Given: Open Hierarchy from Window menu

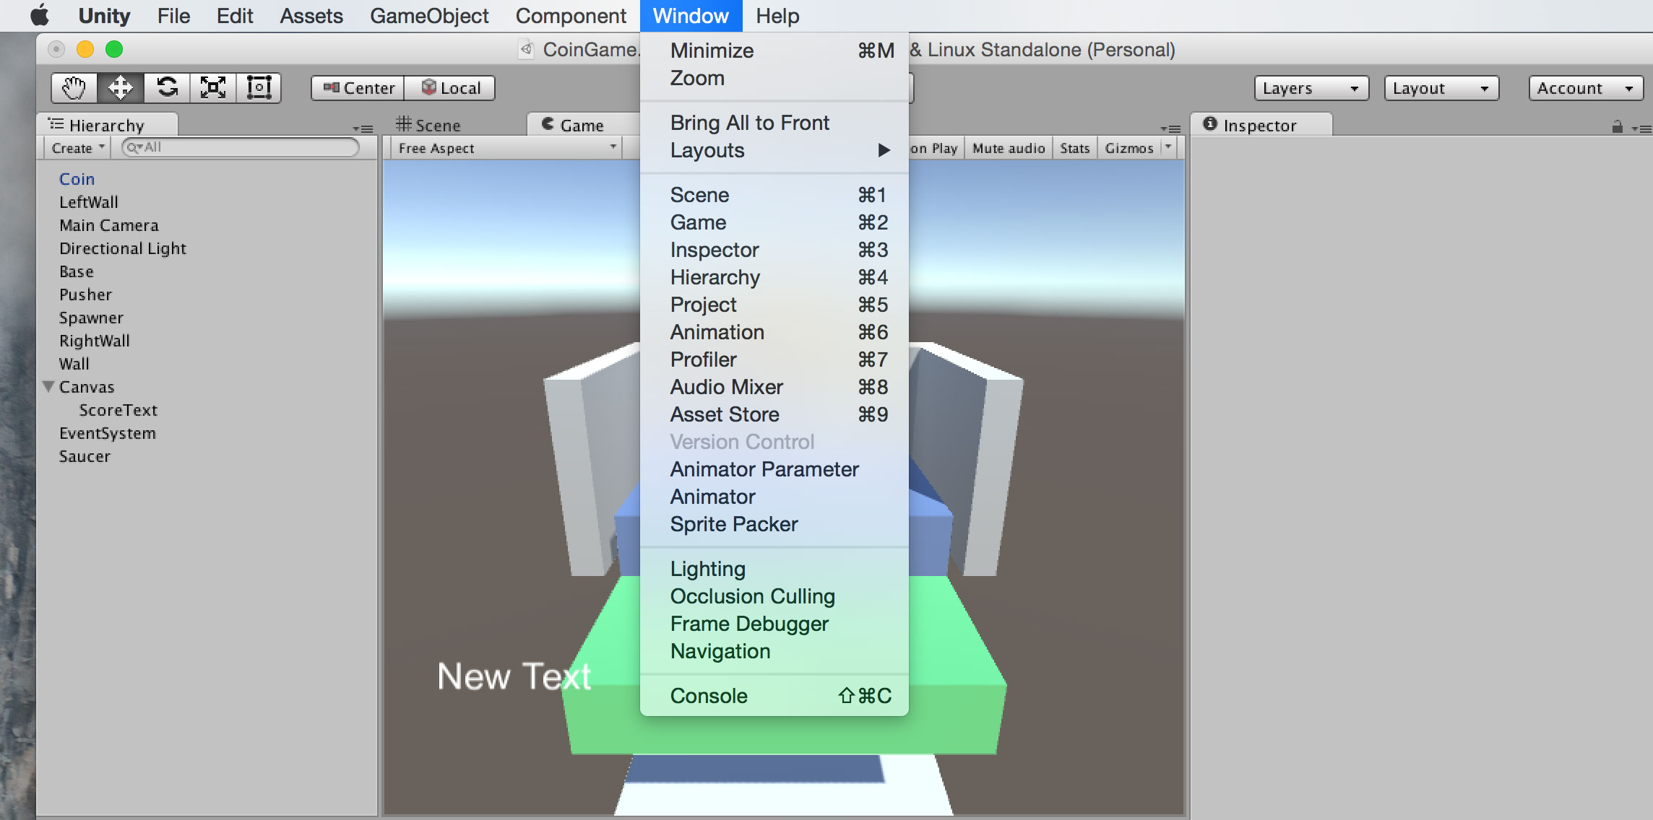Looking at the screenshot, I should pos(774,277).
